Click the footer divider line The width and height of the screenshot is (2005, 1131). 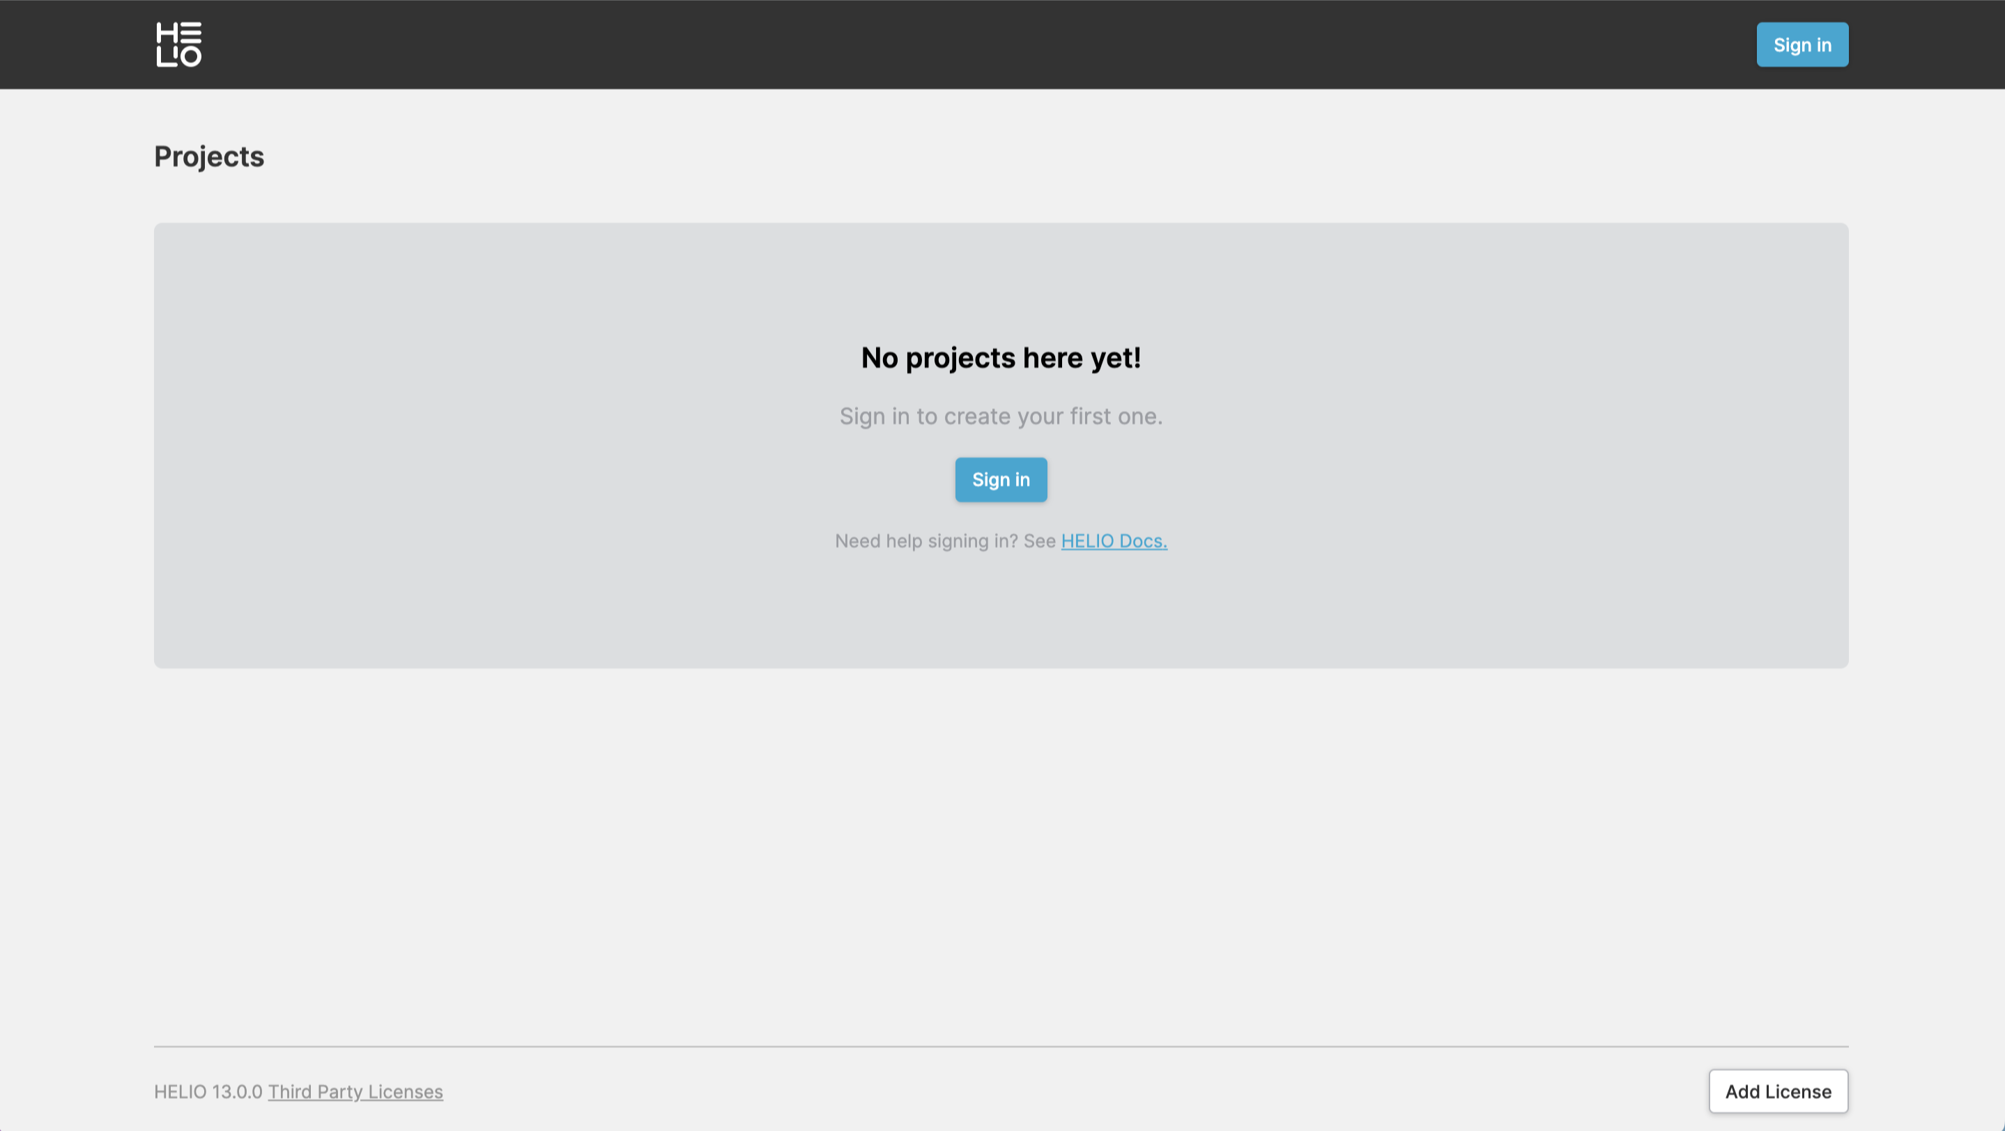[1000, 1046]
